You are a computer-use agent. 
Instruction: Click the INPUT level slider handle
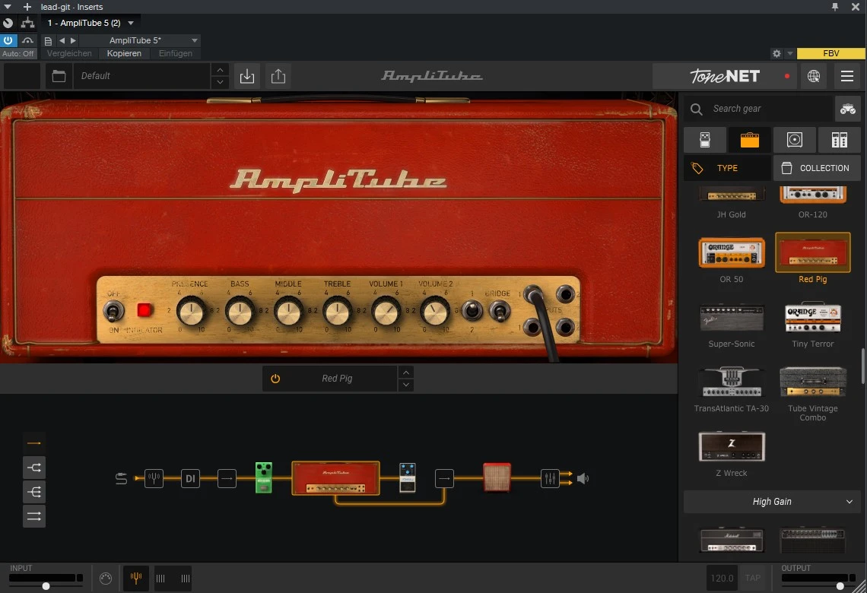(46, 586)
